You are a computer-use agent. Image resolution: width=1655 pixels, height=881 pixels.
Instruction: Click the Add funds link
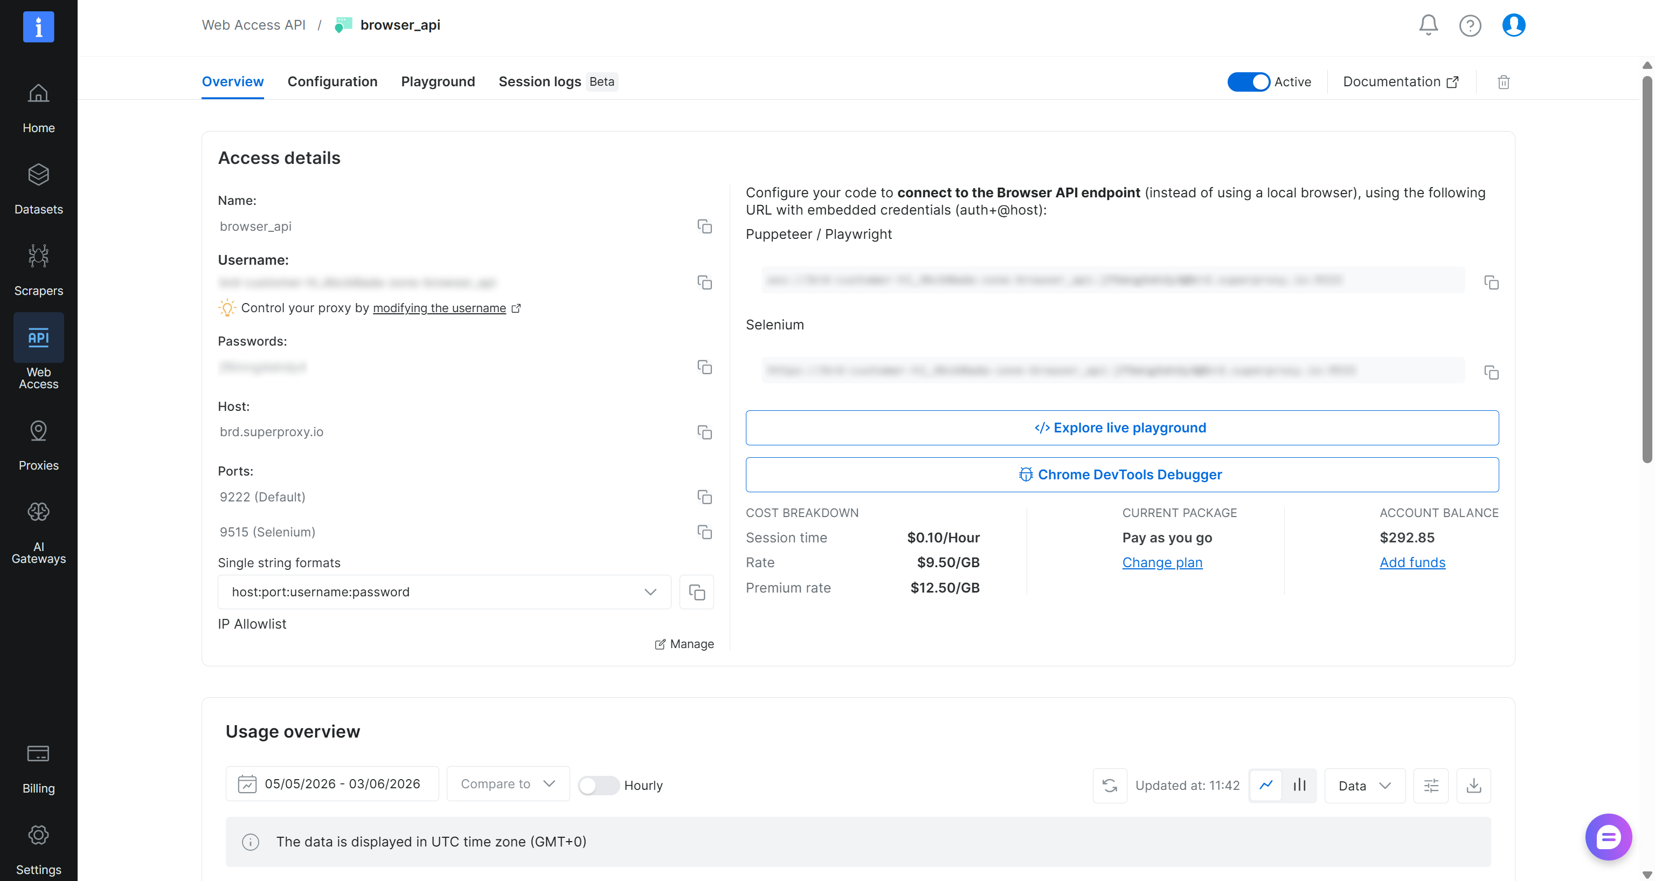[1412, 562]
